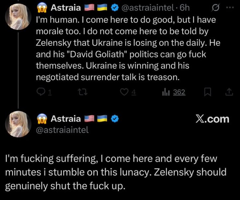Bookmark the top post

207,92
